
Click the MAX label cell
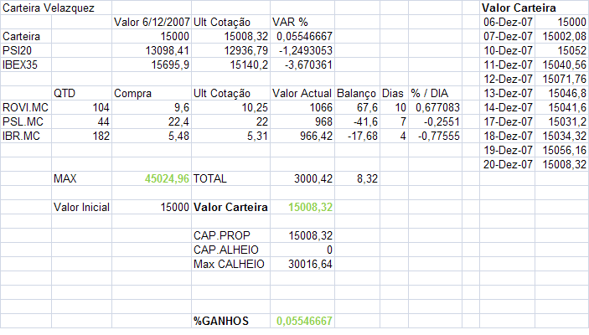pos(65,178)
